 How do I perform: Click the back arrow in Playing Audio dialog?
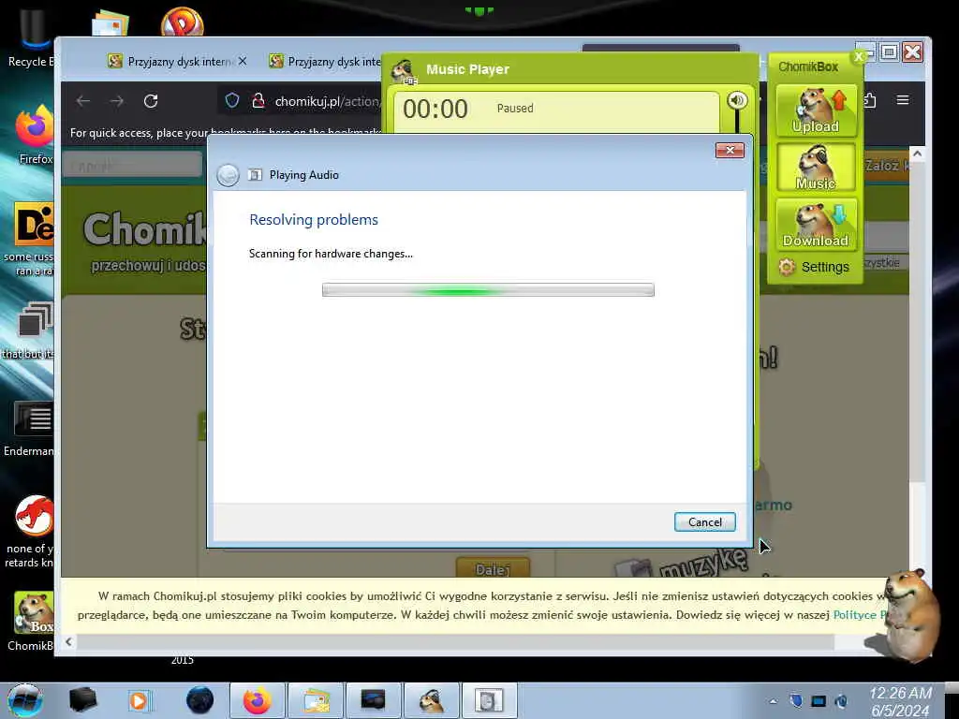click(229, 175)
